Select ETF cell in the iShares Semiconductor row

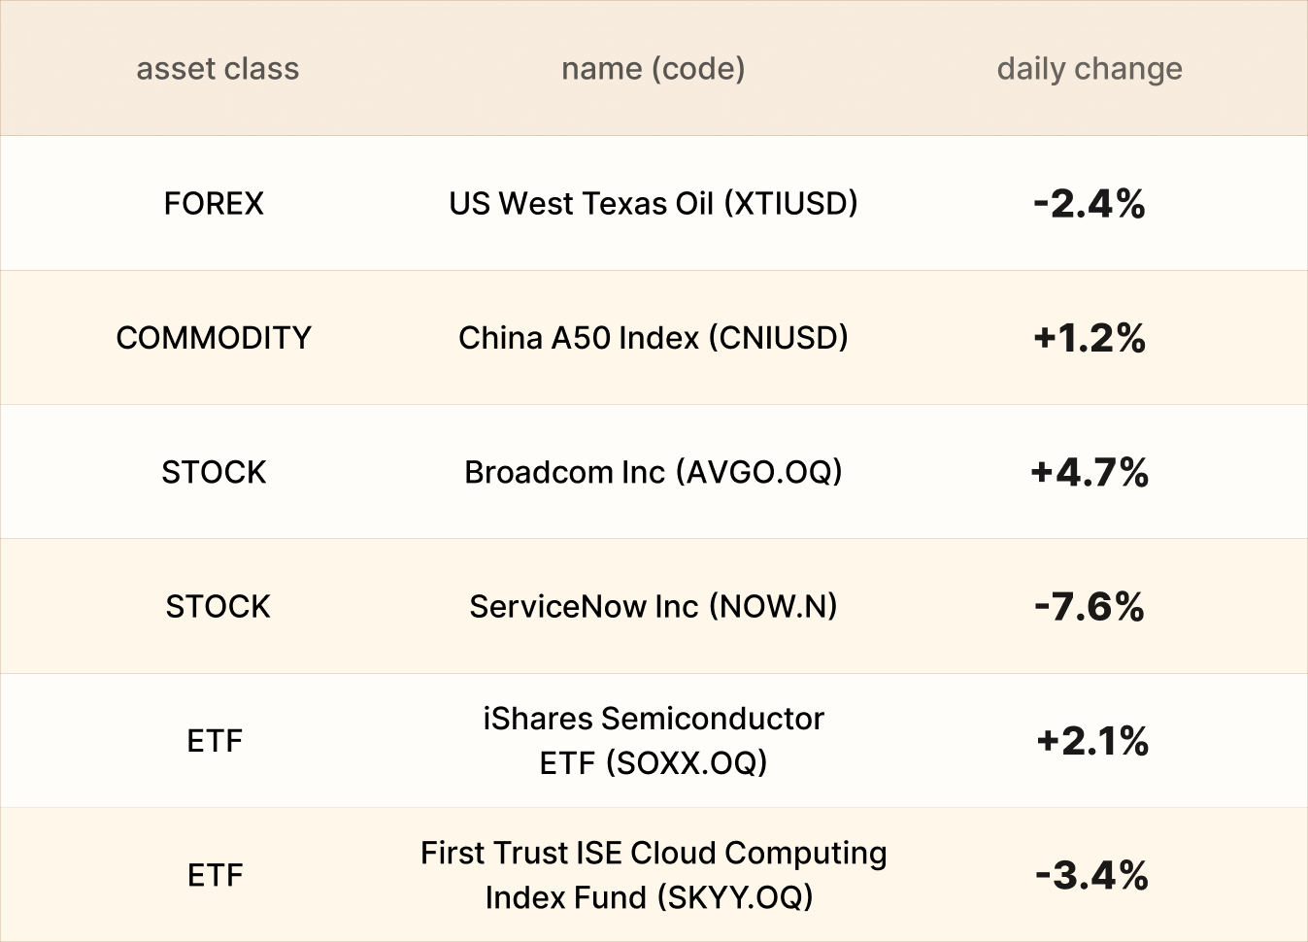click(215, 741)
